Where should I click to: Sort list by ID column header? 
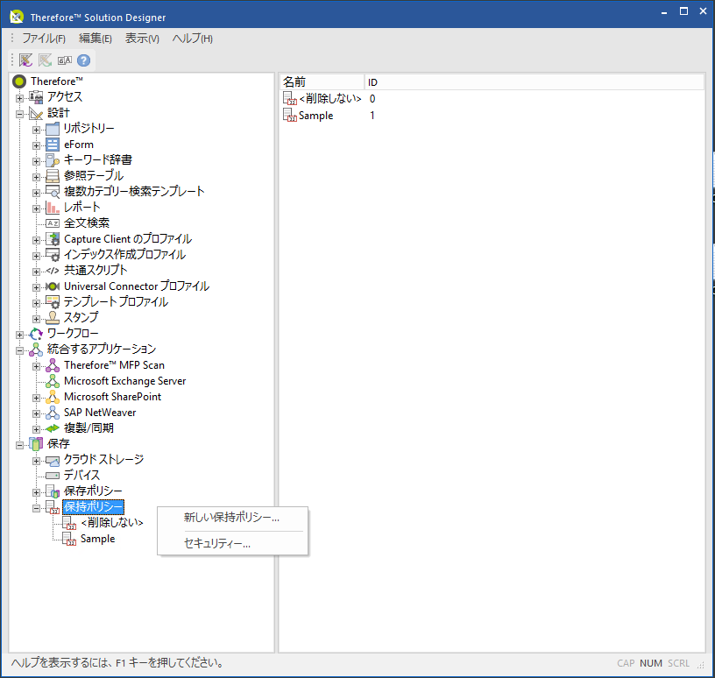click(534, 82)
